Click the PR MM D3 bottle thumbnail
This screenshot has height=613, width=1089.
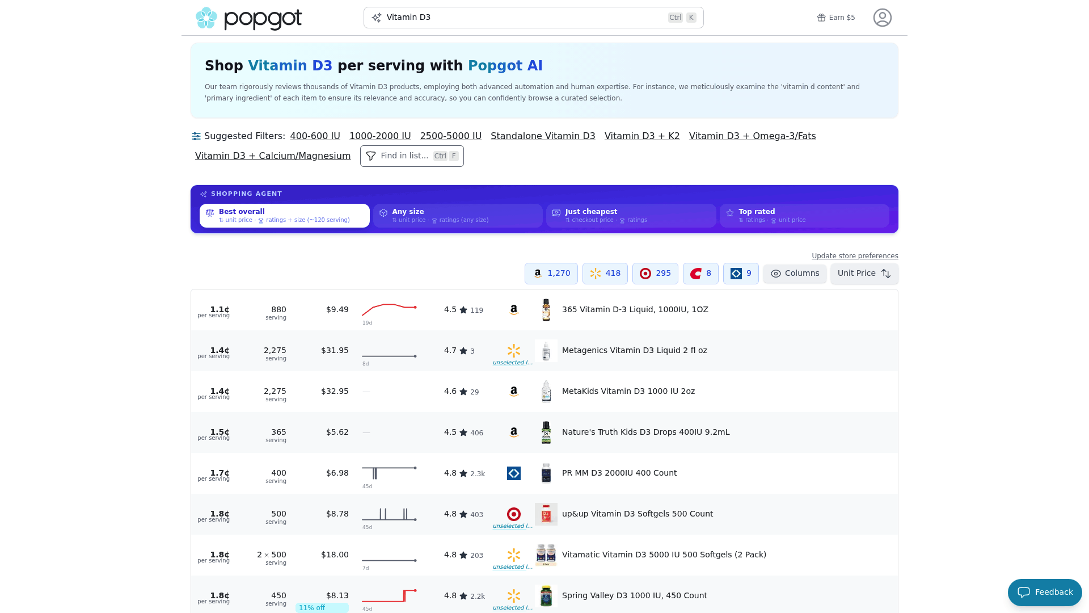546,473
